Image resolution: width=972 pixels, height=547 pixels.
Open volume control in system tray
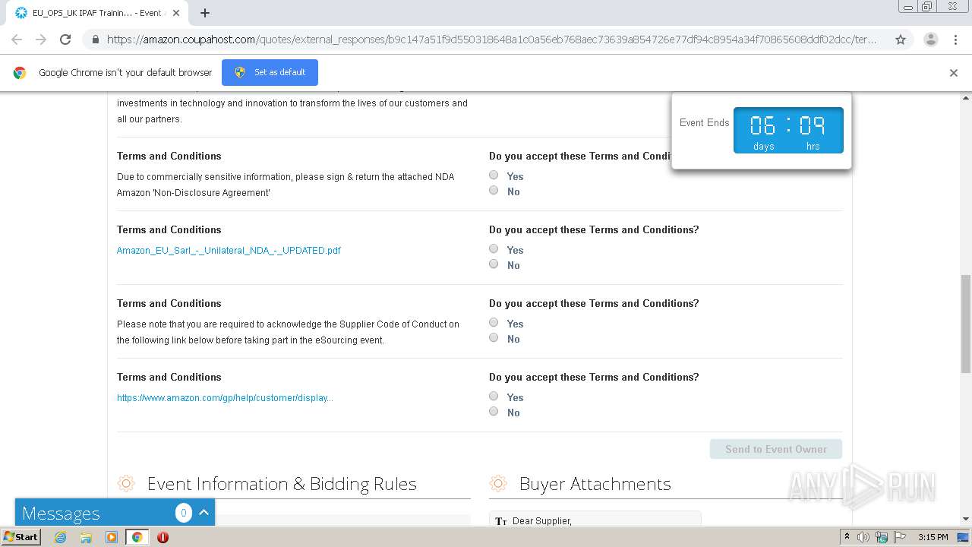coord(863,537)
